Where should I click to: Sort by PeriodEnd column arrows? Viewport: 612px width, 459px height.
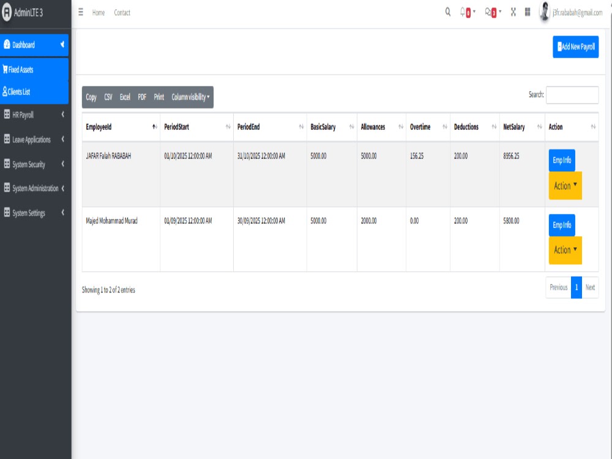point(301,127)
